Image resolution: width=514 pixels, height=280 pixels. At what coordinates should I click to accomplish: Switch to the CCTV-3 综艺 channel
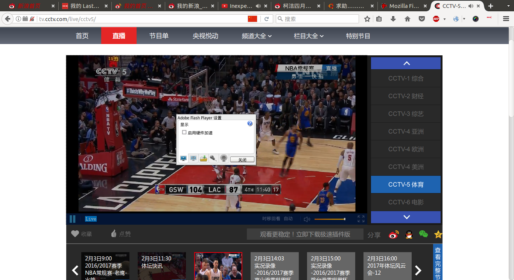click(406, 114)
